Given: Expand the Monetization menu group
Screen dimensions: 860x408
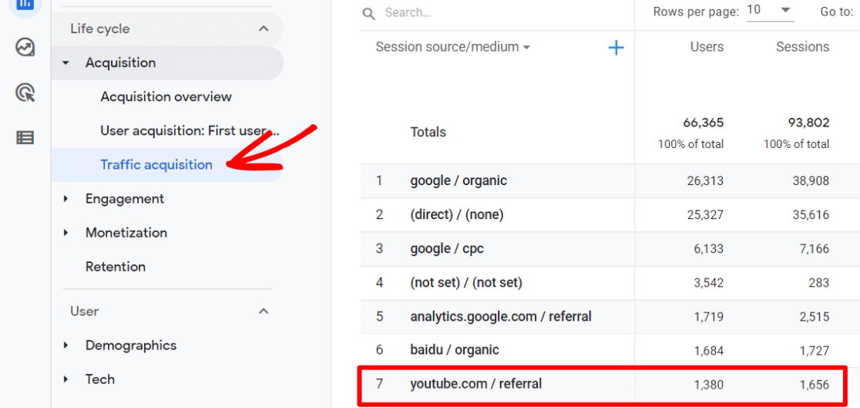Looking at the screenshot, I should [x=66, y=233].
